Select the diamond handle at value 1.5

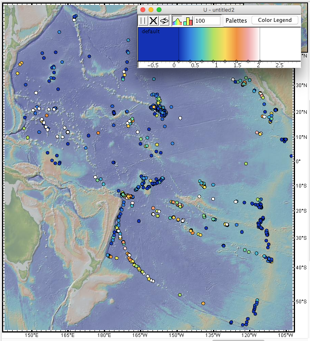click(x=237, y=62)
